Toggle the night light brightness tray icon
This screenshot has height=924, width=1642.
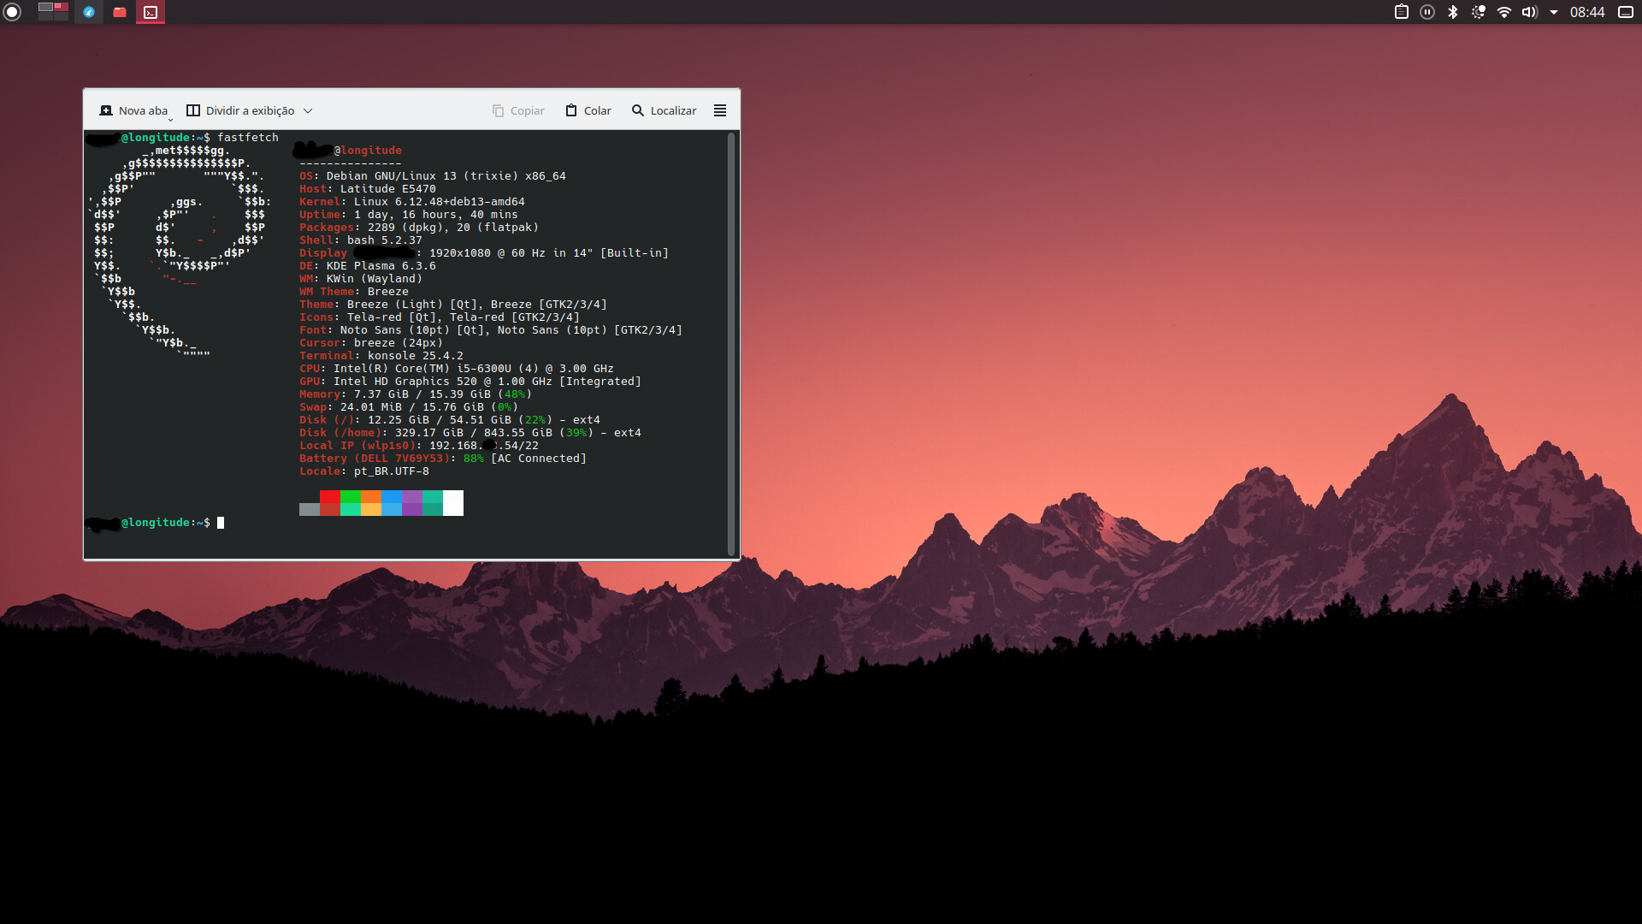pos(1478,12)
